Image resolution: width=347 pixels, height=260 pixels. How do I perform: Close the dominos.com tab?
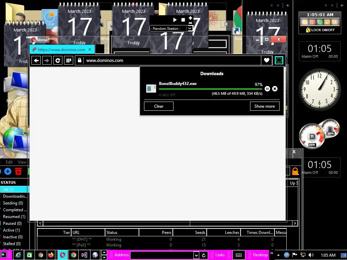point(89,49)
